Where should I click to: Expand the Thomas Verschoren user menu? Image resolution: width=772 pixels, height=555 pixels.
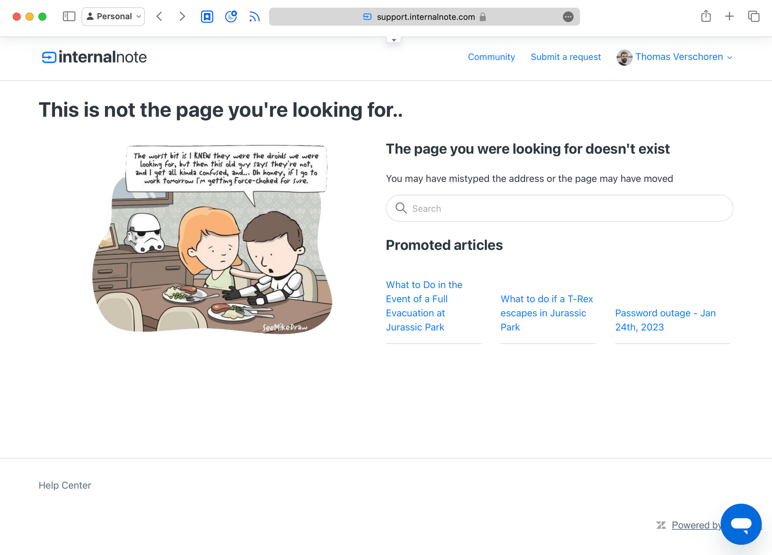[679, 57]
